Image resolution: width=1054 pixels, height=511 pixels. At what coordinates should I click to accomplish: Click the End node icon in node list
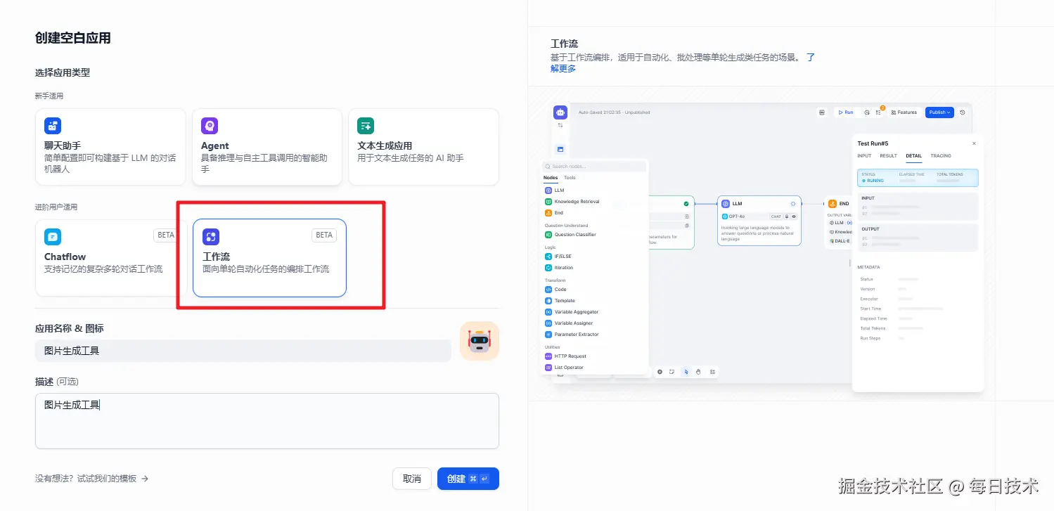[548, 213]
